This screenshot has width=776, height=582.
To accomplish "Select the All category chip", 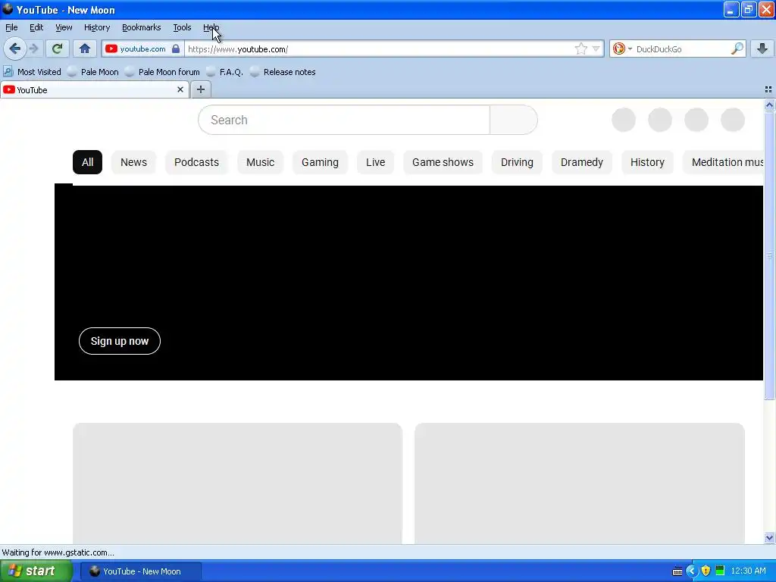I will 87,162.
